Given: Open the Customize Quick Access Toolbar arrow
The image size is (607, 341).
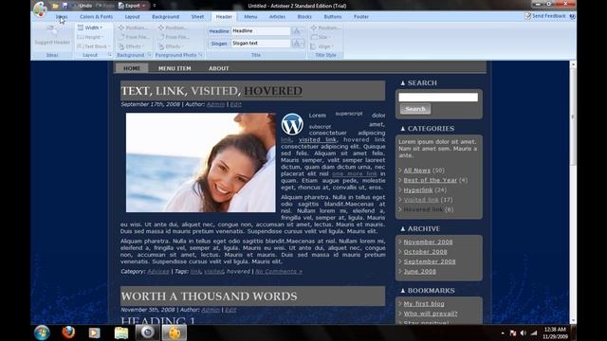Looking at the screenshot, I should click(154, 6).
